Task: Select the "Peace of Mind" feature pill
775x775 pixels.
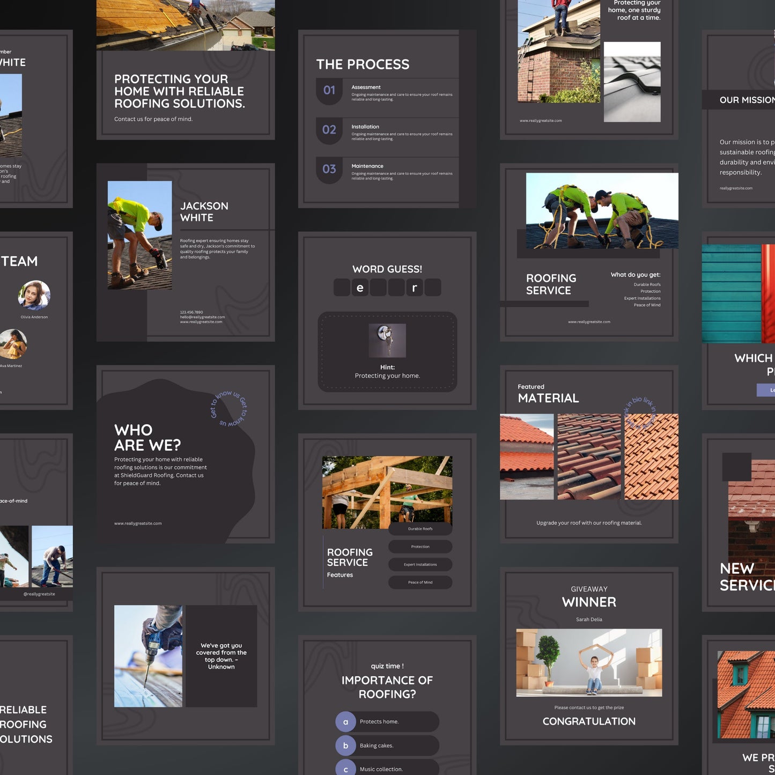Action: [x=420, y=582]
